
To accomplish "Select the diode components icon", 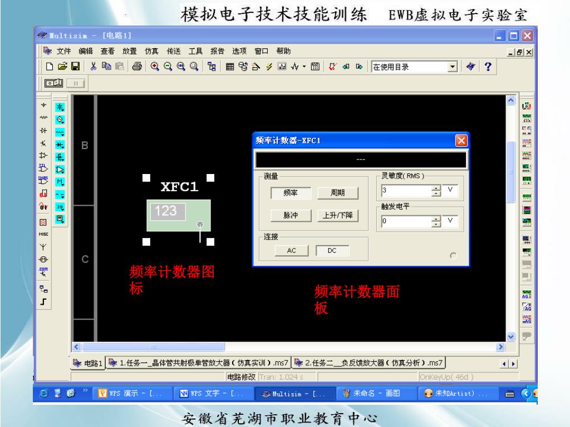I will click(43, 130).
